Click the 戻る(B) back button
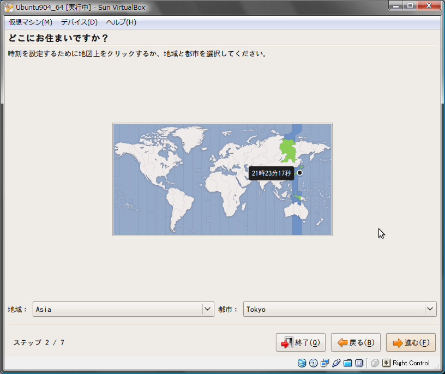Image resolution: width=445 pixels, height=374 pixels. tap(356, 342)
